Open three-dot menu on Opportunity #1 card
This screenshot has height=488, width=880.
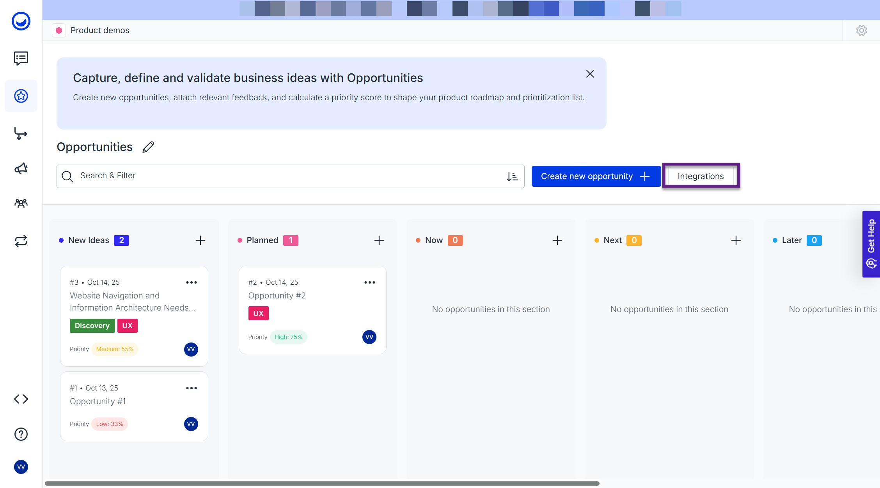pos(191,388)
